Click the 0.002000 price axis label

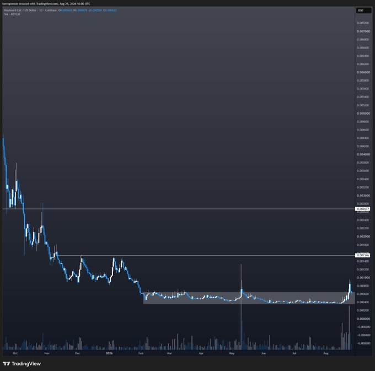pos(363,236)
